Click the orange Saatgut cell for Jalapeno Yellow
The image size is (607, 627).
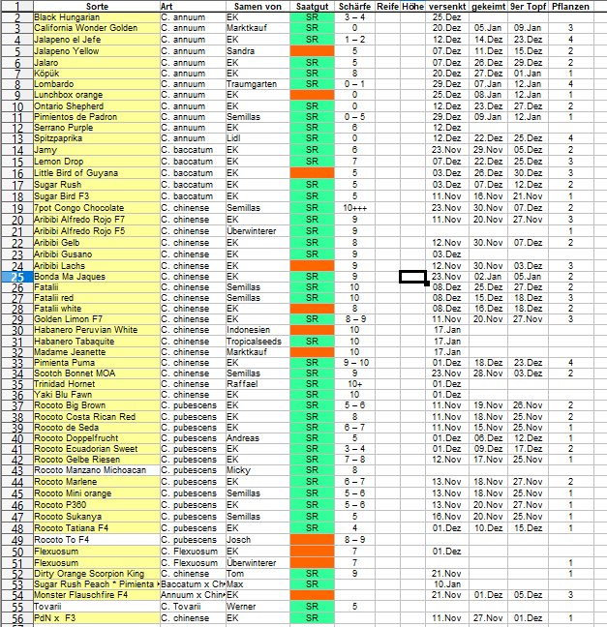(312, 50)
